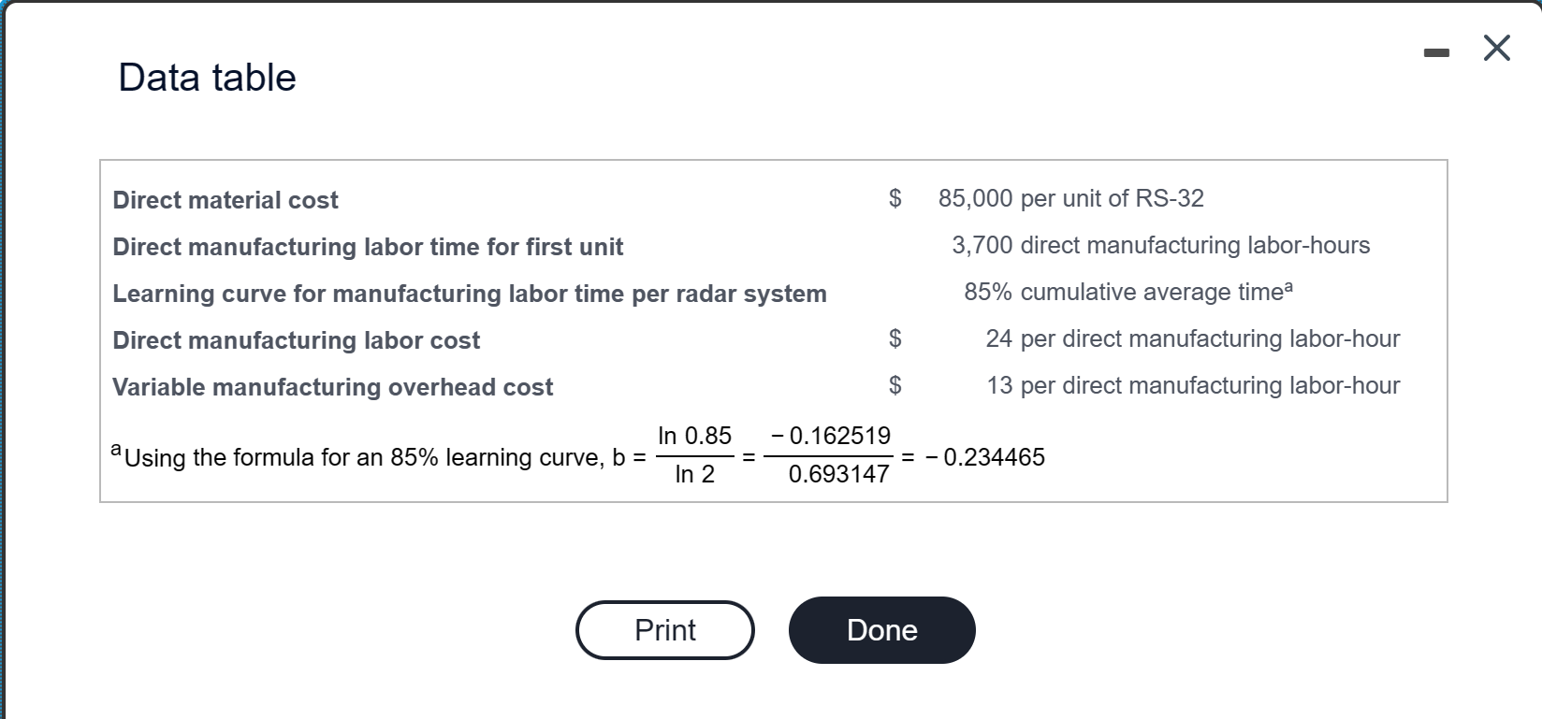Click the Direct material cost label
Screen dimensions: 1542x719
[225, 199]
